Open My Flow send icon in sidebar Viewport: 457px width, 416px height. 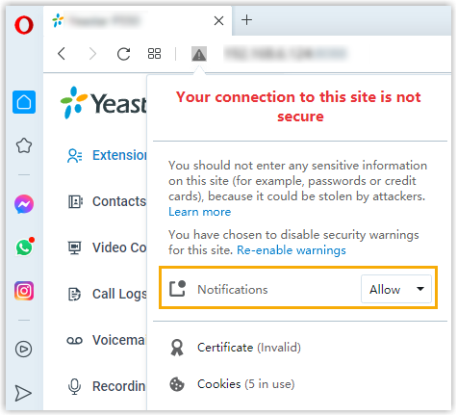(x=23, y=393)
